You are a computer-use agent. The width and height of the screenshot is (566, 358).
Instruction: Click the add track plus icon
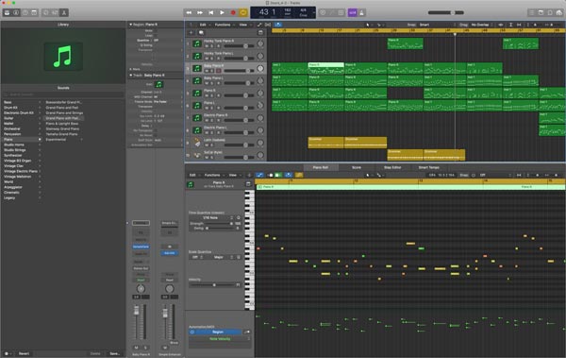[191, 32]
